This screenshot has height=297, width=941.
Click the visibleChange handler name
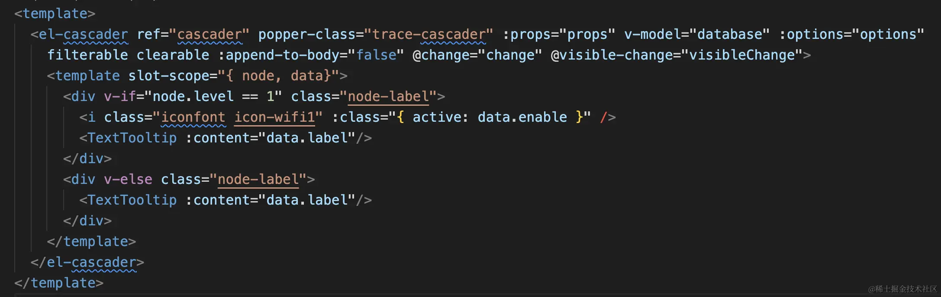[742, 55]
